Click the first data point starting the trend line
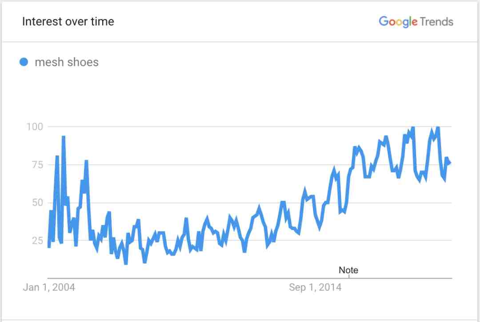The image size is (480, 322). point(49,246)
